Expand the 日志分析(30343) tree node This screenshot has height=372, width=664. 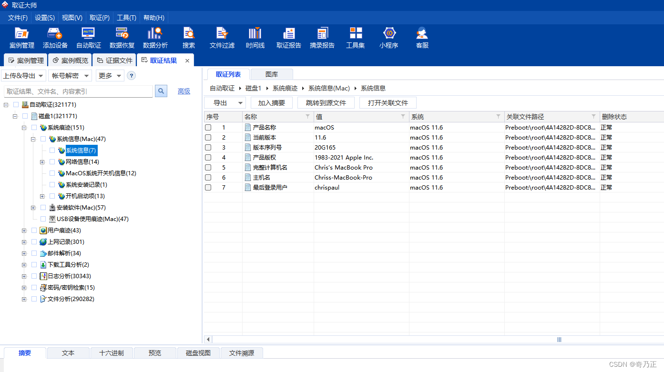pos(24,276)
